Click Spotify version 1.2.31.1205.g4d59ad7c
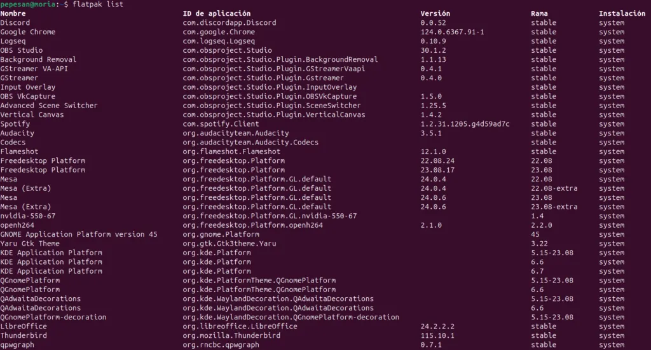This screenshot has height=350, width=651. pos(465,124)
